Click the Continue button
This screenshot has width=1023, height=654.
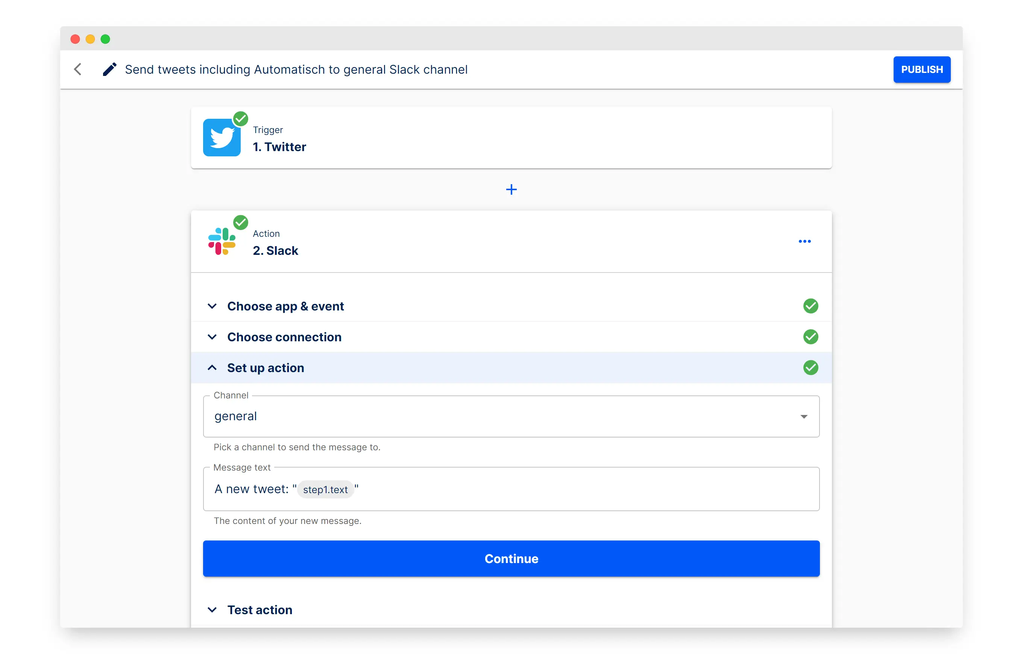coord(511,559)
